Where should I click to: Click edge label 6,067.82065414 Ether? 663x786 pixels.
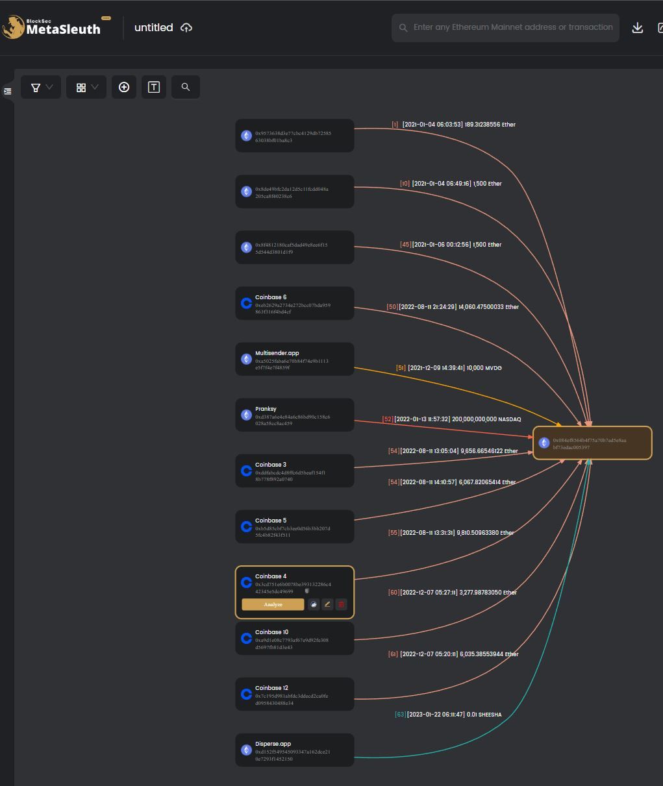(452, 482)
